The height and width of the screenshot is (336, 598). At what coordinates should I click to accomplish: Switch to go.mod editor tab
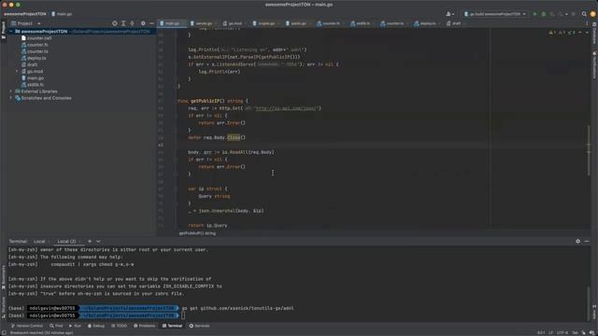[235, 23]
